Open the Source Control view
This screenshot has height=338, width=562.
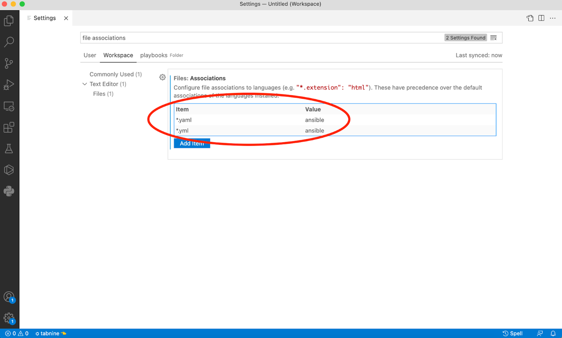pyautogui.click(x=9, y=63)
